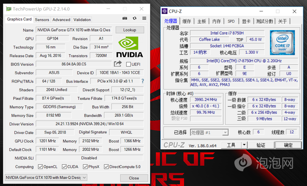Click the 总线速度 value 99.76 MHz
Image resolution: width=307 pixels, height=186 pixels.
206,112
